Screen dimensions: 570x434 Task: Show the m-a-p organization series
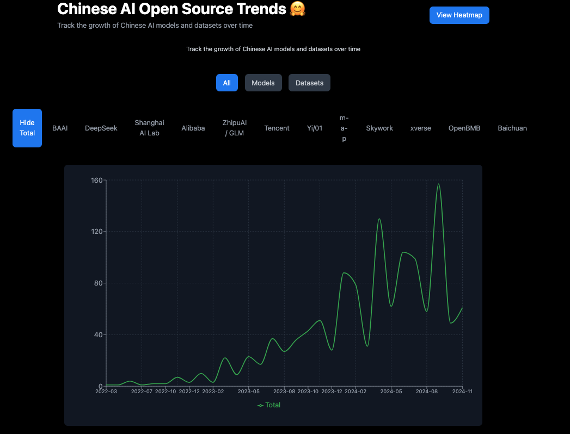[344, 128]
